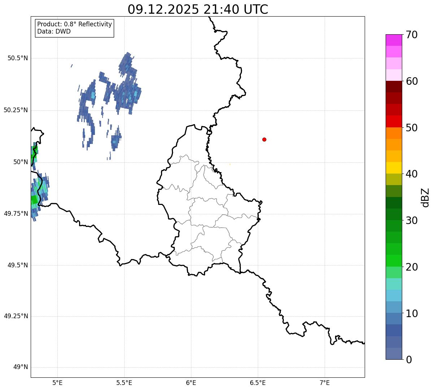The height and width of the screenshot is (390, 434).
Task: Click the colorbar tick label 10
Action: point(412,314)
